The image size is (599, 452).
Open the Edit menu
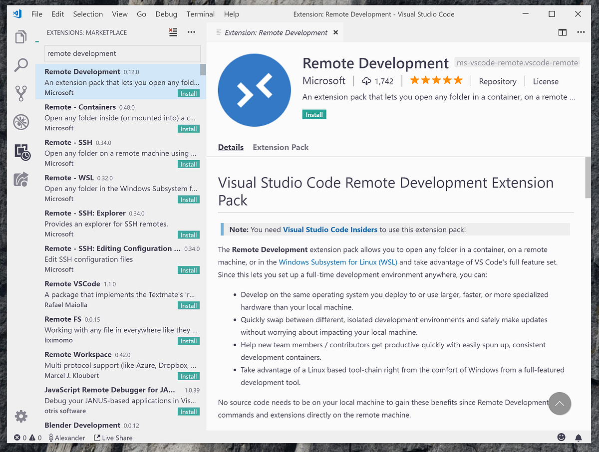(x=58, y=14)
